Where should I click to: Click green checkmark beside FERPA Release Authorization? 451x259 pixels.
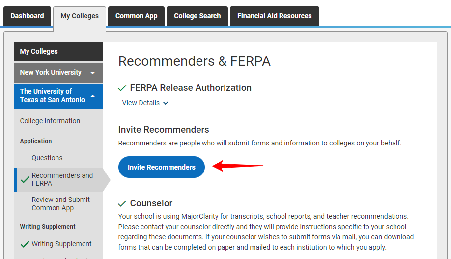pyautogui.click(x=122, y=88)
